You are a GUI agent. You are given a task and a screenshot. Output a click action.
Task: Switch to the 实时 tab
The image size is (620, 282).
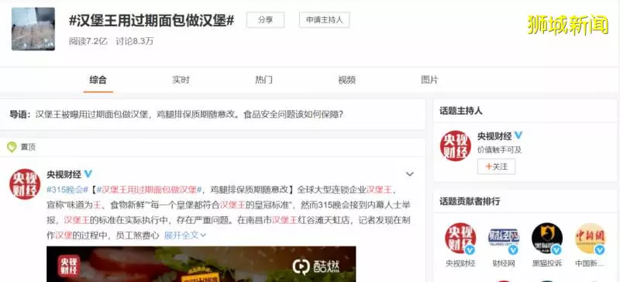coord(181,80)
